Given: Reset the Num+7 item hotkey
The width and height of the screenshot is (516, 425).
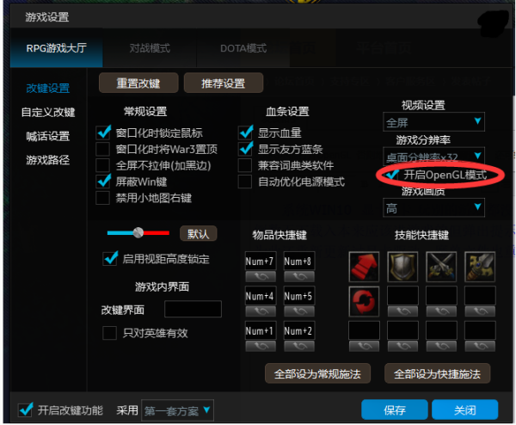Looking at the screenshot, I should point(261,277).
